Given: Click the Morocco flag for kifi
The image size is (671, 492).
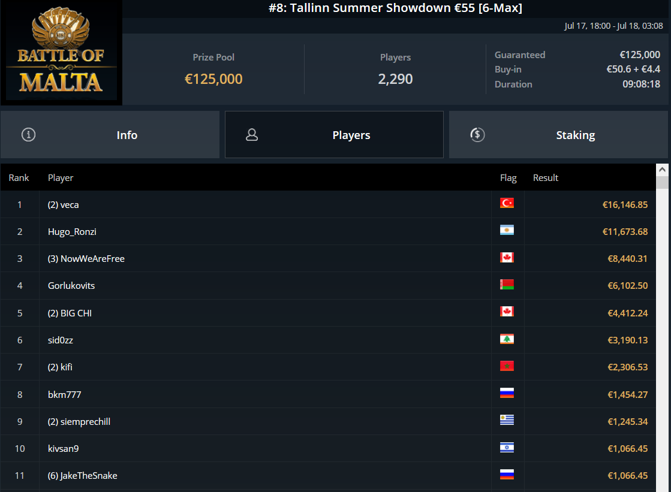Looking at the screenshot, I should coord(507,366).
